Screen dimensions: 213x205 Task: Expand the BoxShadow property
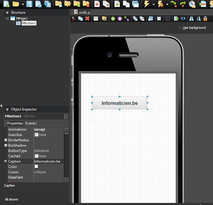click(6, 146)
